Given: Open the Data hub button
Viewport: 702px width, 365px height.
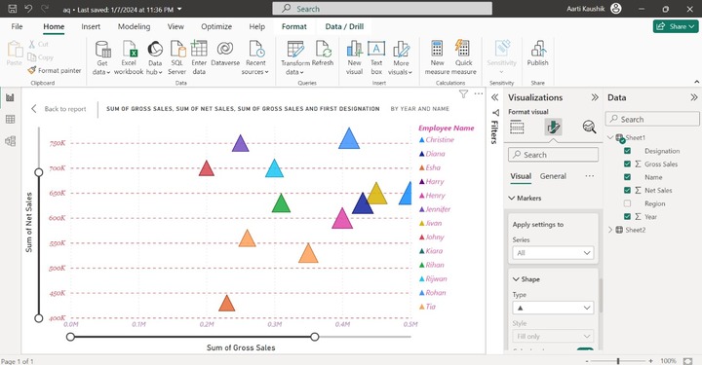Looking at the screenshot, I should (x=155, y=58).
